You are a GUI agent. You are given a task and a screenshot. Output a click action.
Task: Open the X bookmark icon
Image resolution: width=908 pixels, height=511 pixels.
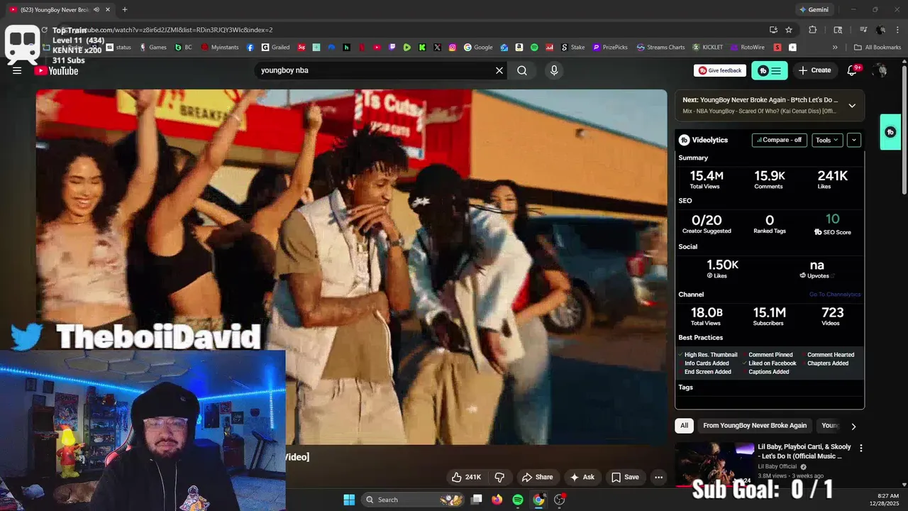437,48
